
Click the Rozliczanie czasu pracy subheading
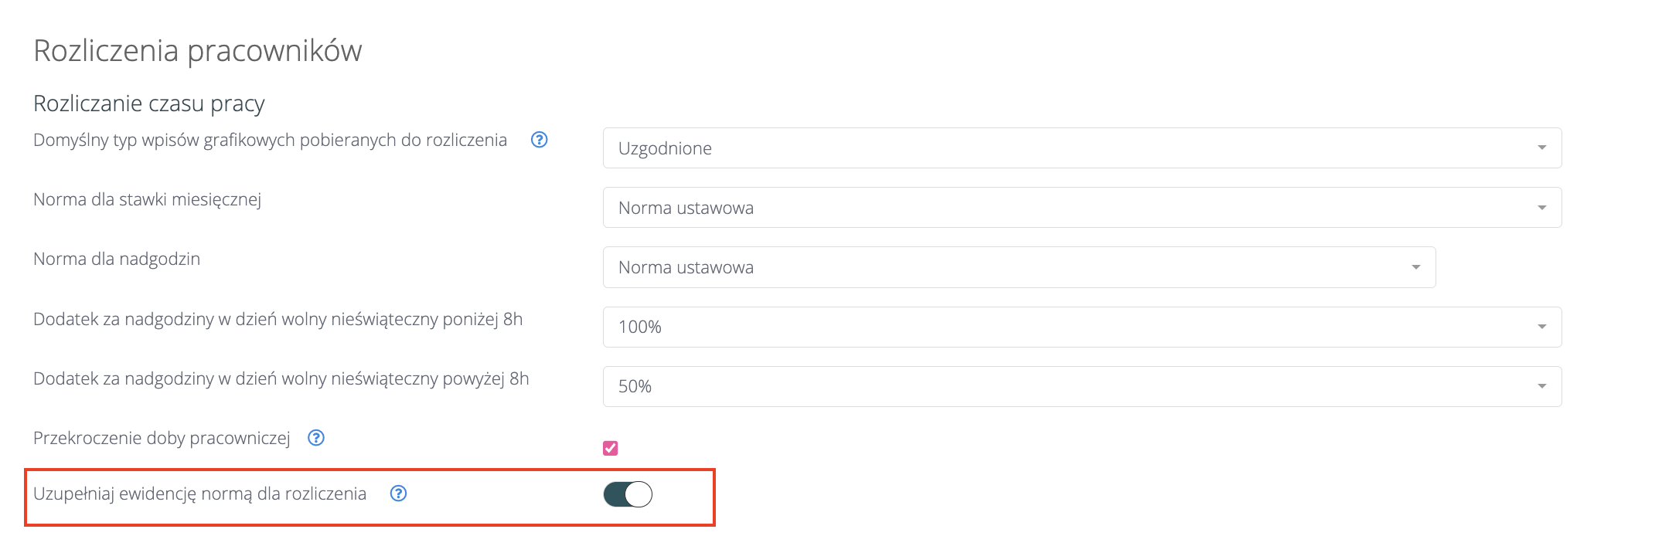click(149, 103)
